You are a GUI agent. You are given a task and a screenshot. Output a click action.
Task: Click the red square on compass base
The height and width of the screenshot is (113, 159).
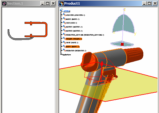point(122,44)
